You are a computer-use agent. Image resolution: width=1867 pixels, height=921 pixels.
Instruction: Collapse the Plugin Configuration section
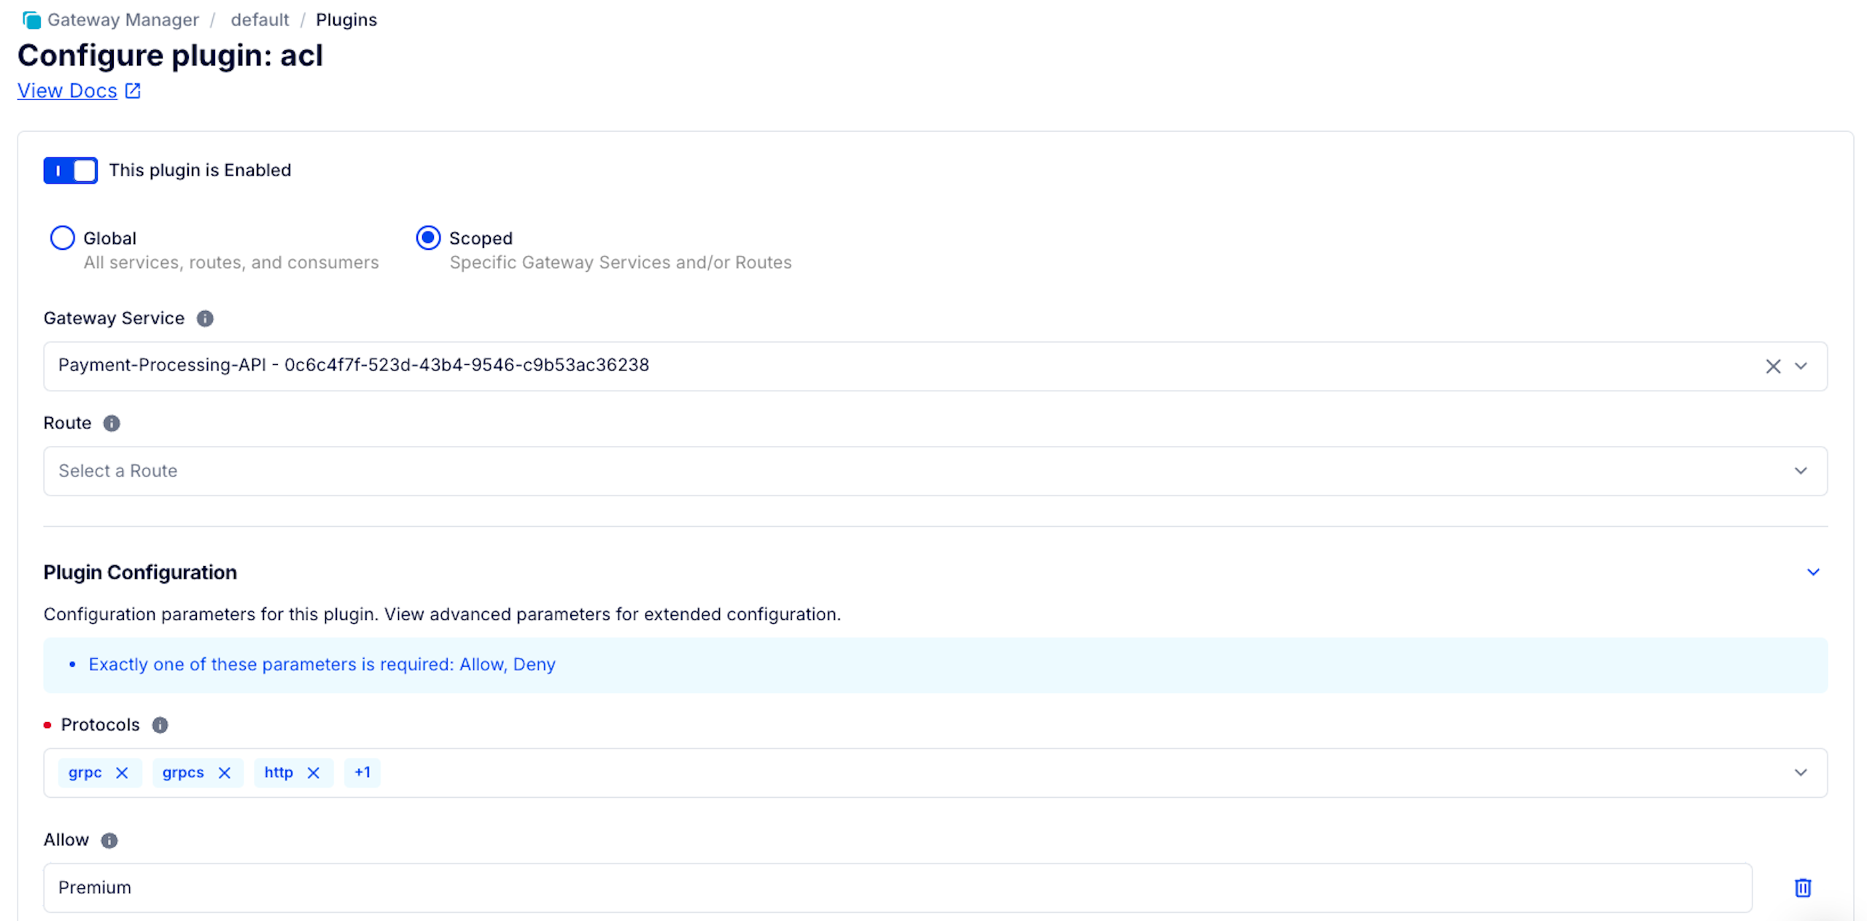pyautogui.click(x=1813, y=572)
